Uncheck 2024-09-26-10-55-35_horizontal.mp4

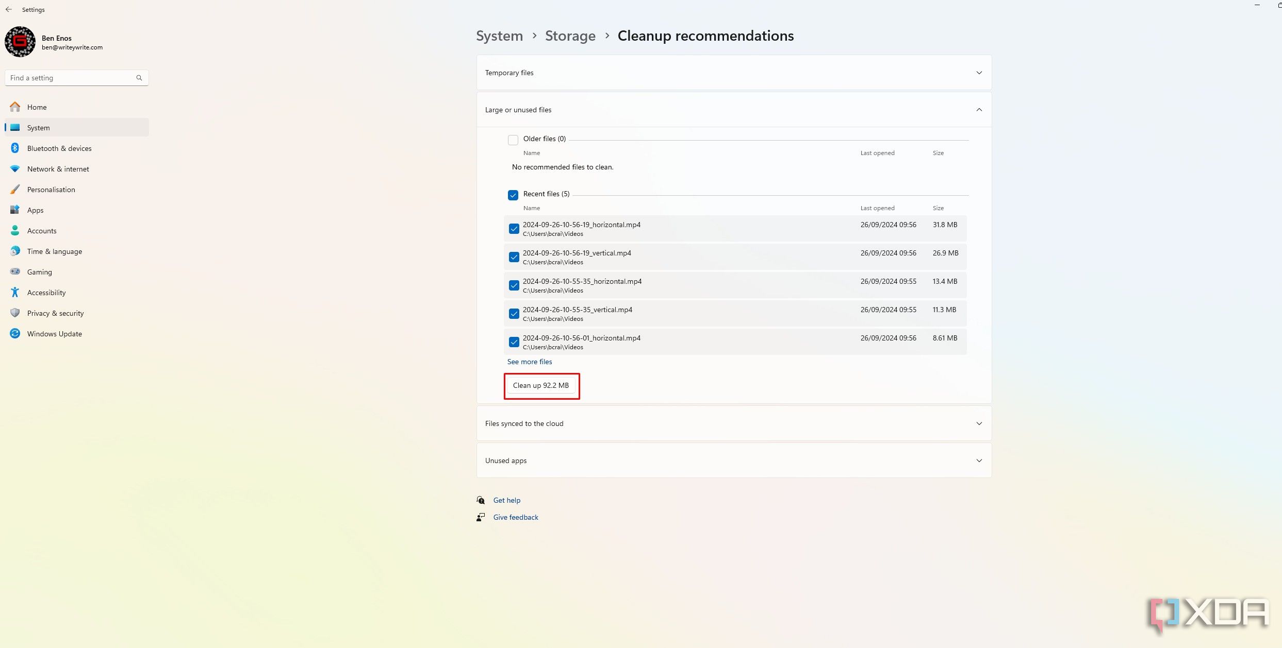click(514, 285)
